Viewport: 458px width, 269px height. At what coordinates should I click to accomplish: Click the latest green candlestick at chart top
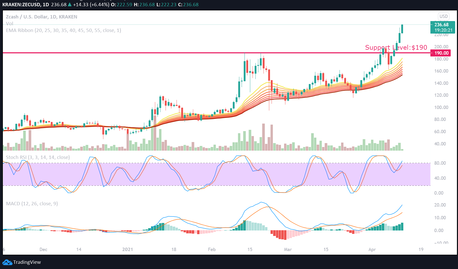(402, 29)
